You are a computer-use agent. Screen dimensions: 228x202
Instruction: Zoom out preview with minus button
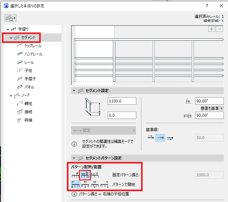pyautogui.click(x=219, y=29)
